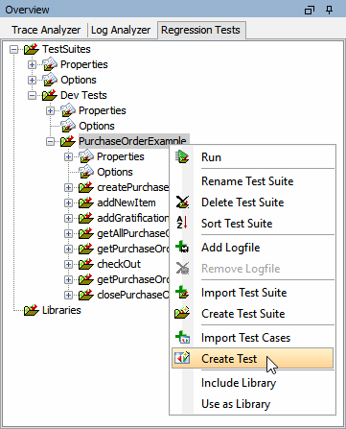Click the Import Test Cases icon
The width and height of the screenshot is (346, 429).
pyautogui.click(x=182, y=337)
